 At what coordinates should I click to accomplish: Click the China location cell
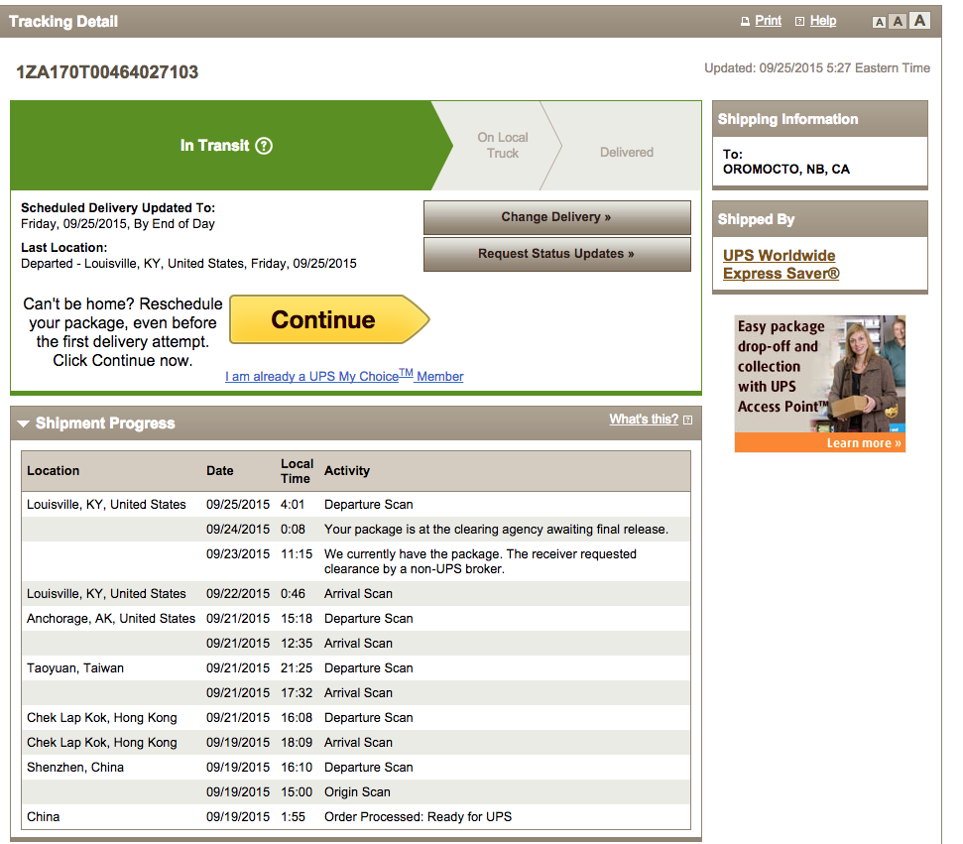click(x=43, y=817)
